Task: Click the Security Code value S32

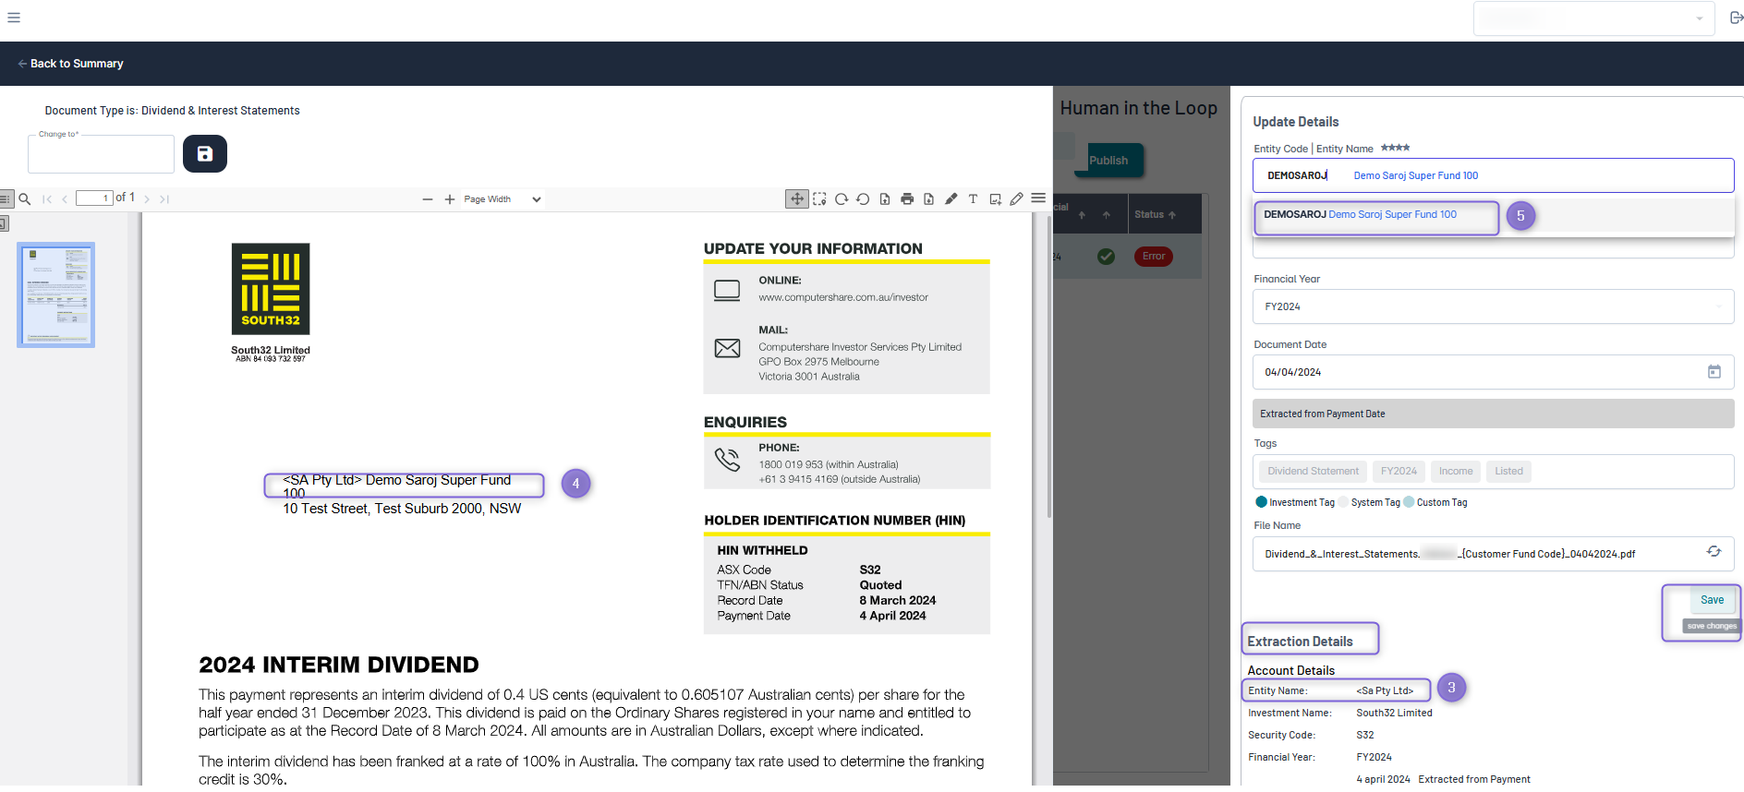Action: (1365, 736)
